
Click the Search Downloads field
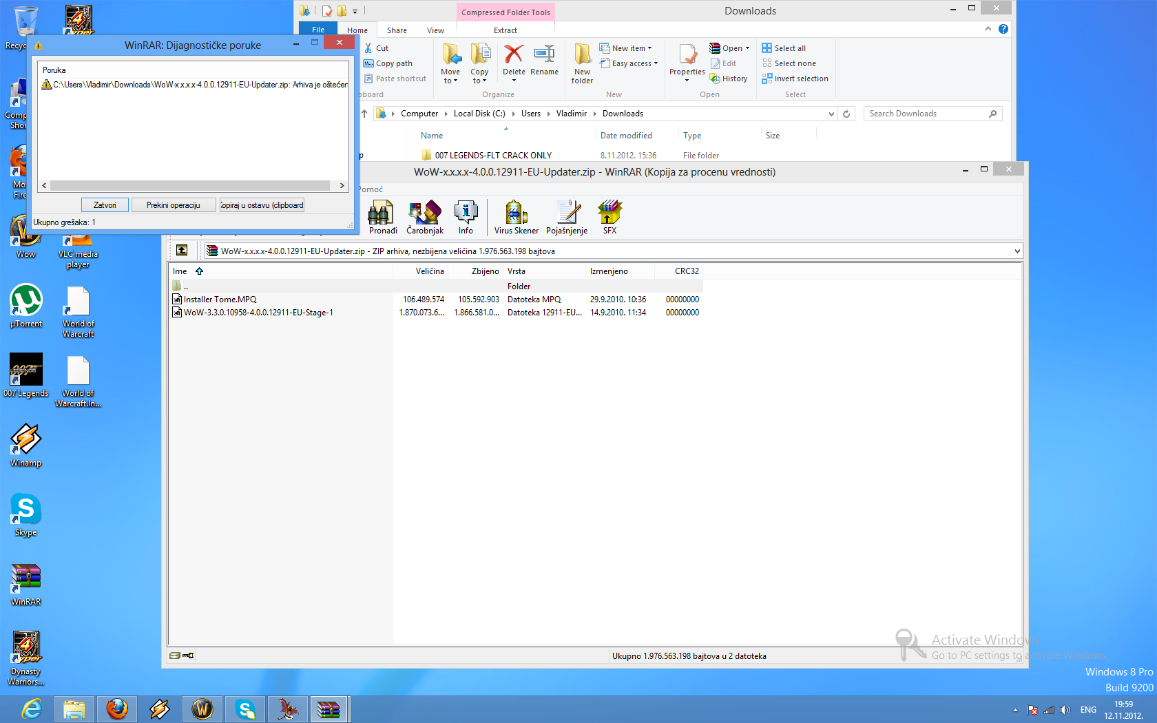click(x=932, y=114)
